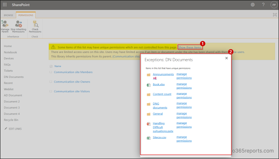This screenshot has height=159, width=279.
Task: Open the PP account avatar
Action: tap(274, 5)
